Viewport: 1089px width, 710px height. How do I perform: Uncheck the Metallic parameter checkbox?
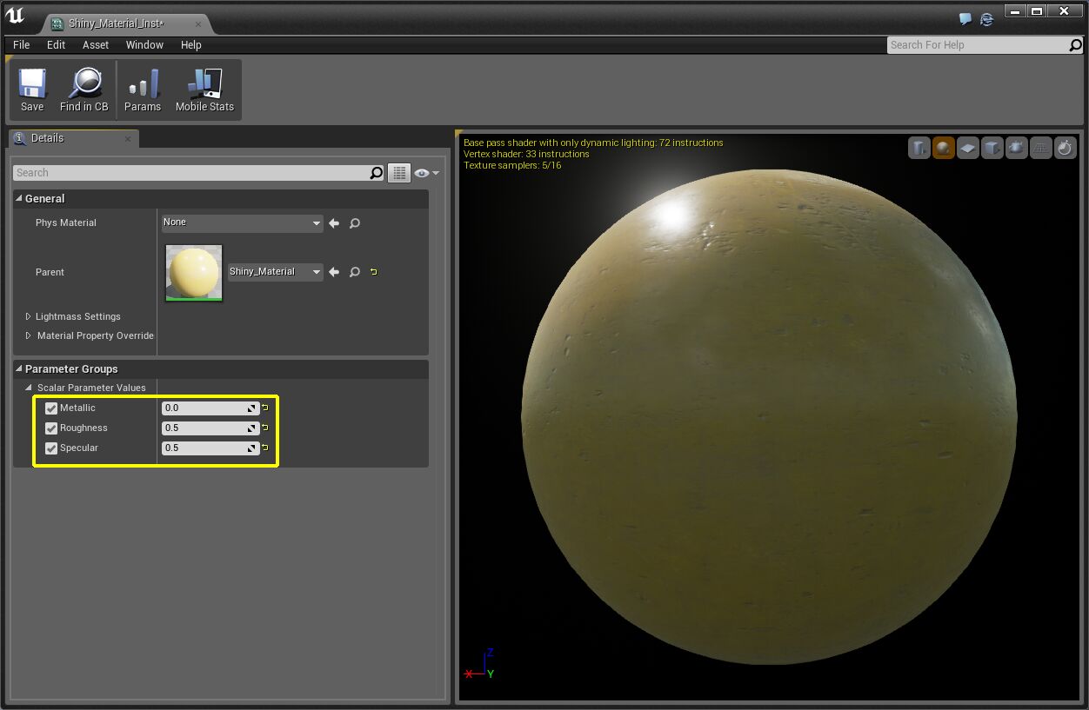51,408
